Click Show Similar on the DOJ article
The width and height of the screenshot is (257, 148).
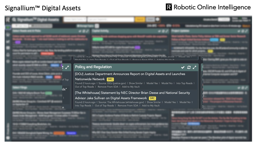click(x=136, y=83)
